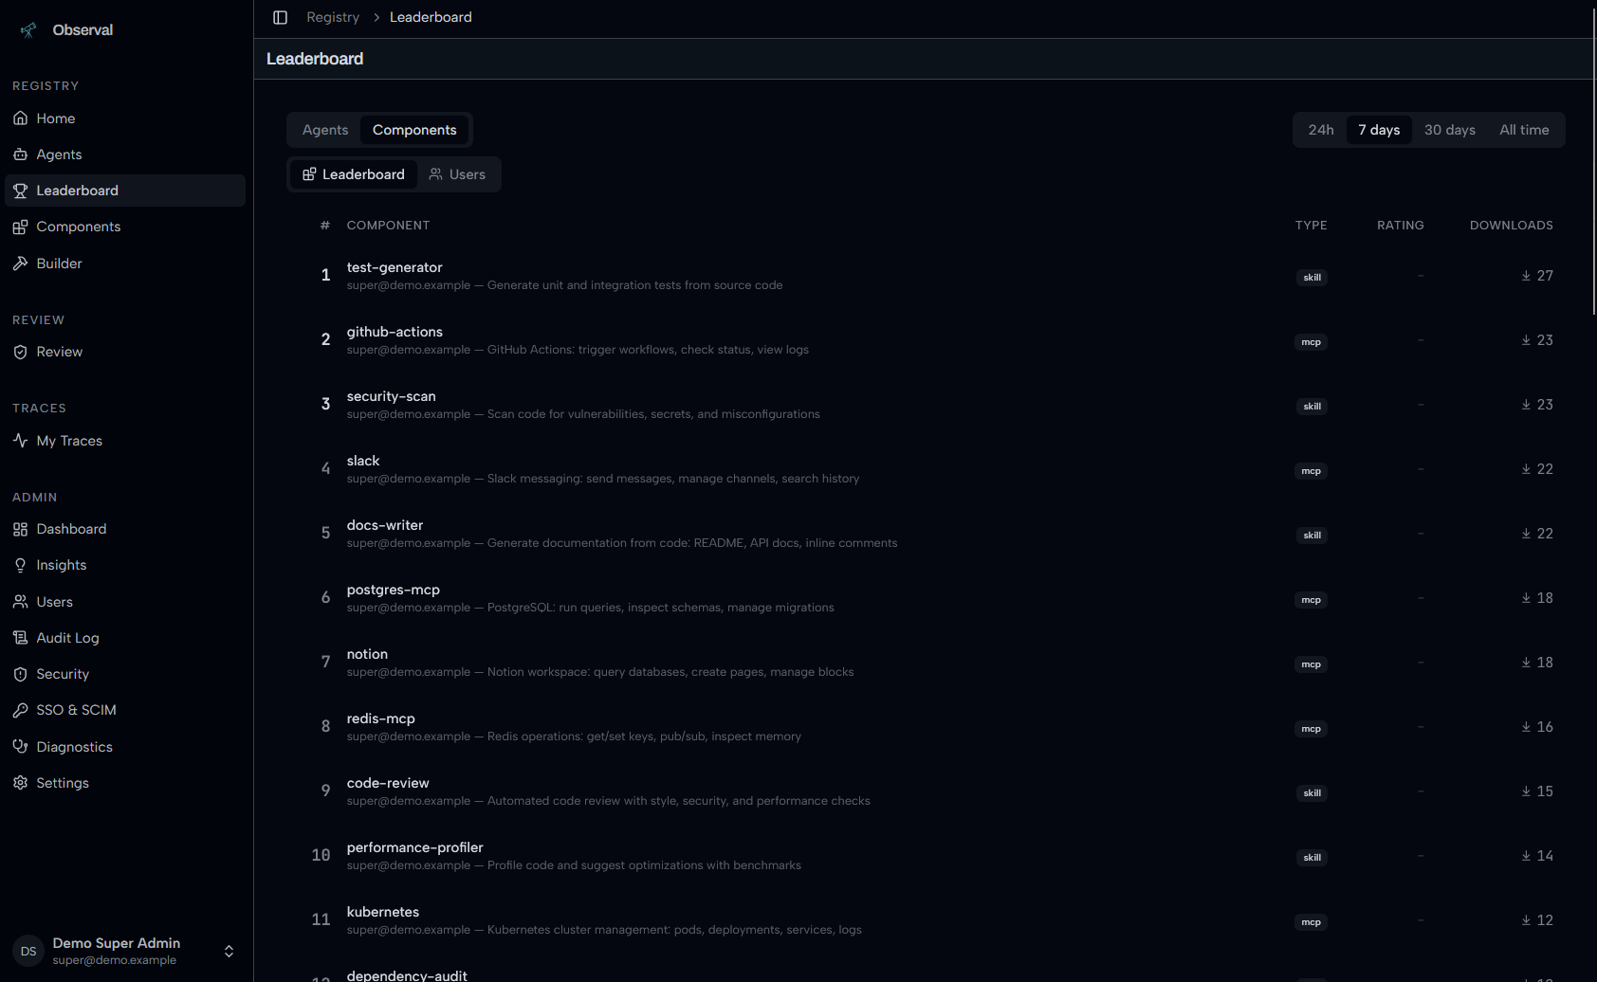Open the security-scan component
Viewport: 1597px width, 982px height.
tap(391, 396)
